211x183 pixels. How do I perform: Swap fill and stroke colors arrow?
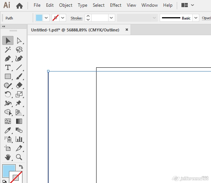(21, 167)
